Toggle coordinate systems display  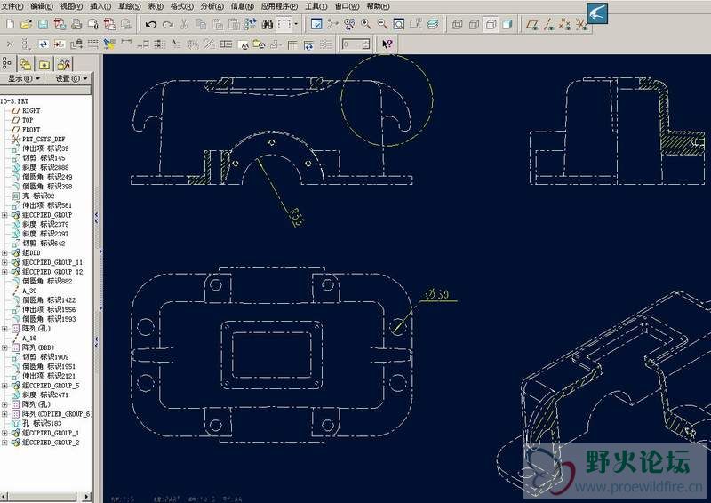pos(581,24)
